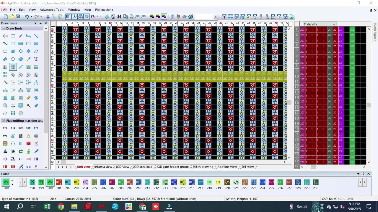Open the Work Space side panel tab
This screenshot has width=378, height=212.
coord(375,32)
